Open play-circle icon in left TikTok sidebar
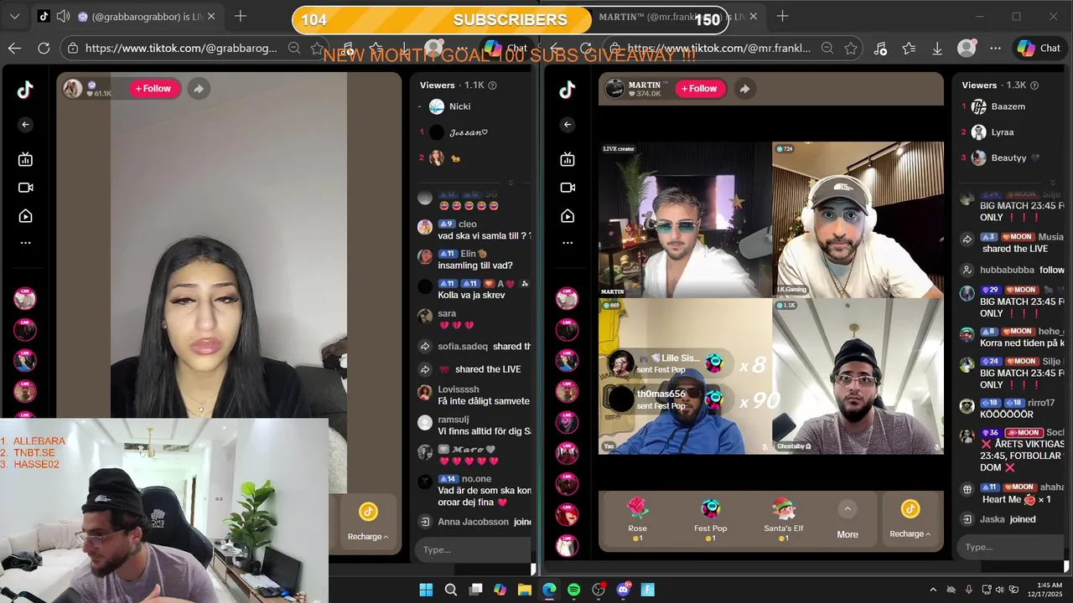 coord(25,216)
